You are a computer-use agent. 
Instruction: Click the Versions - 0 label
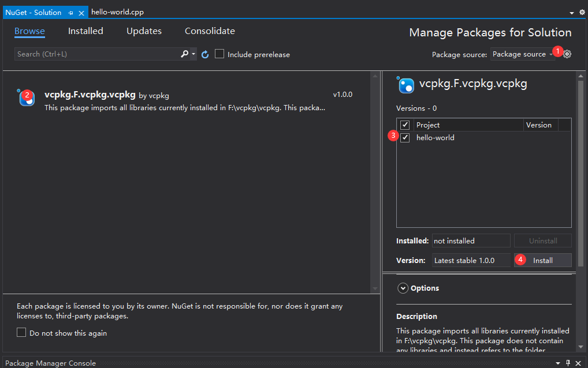click(x=416, y=108)
